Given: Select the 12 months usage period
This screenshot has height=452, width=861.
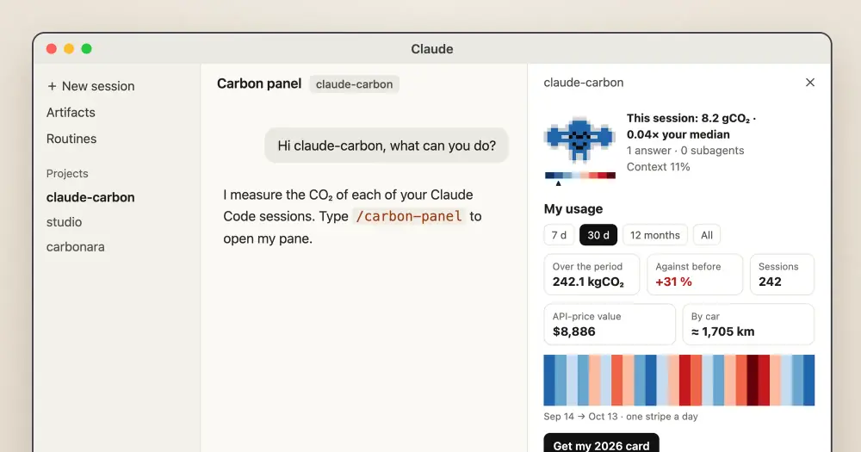Looking at the screenshot, I should click(x=655, y=235).
